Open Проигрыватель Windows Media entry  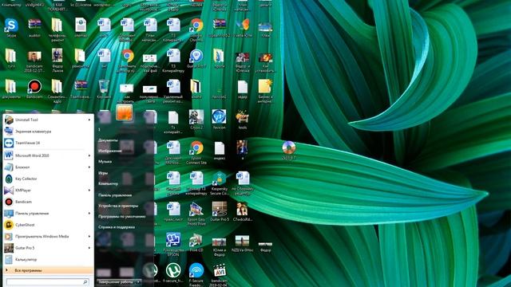pyautogui.click(x=48, y=236)
